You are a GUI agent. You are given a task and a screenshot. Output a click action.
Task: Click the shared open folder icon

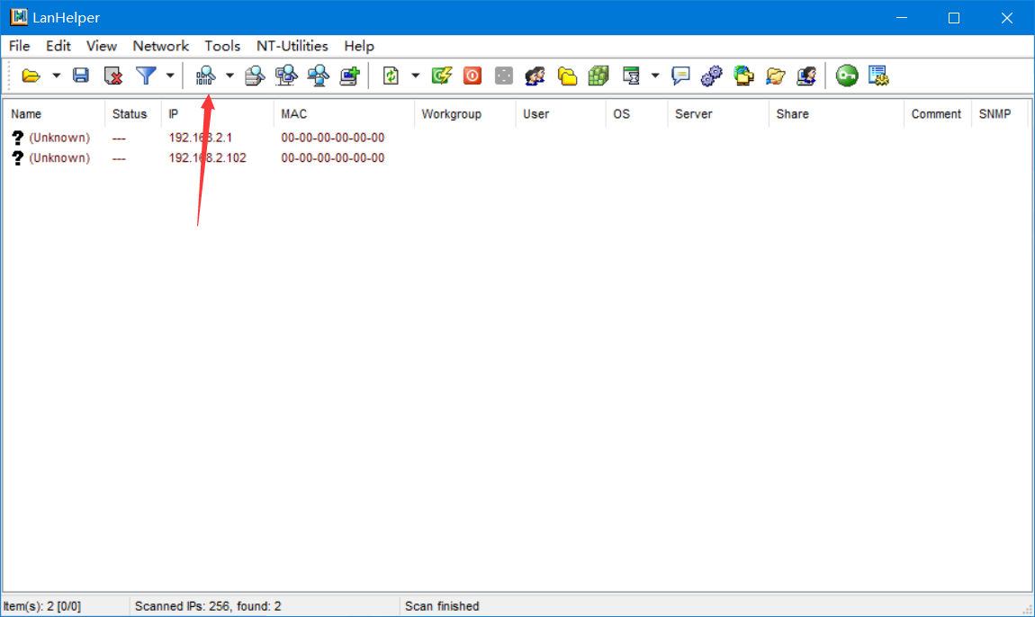776,76
